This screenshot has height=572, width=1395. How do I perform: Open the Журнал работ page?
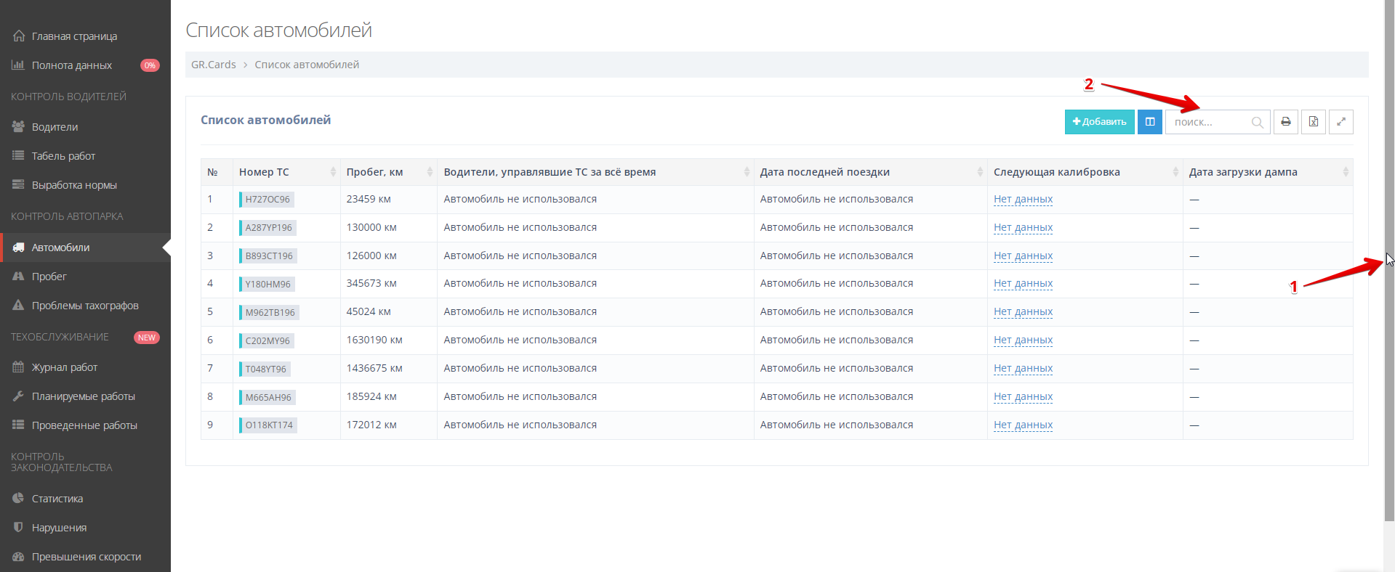[64, 367]
